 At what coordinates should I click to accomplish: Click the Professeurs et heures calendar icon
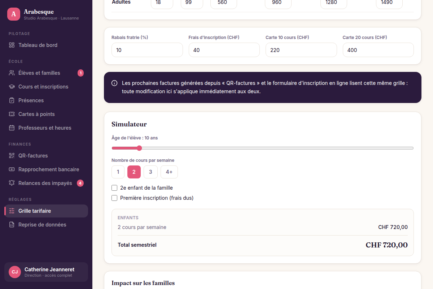[x=12, y=128]
